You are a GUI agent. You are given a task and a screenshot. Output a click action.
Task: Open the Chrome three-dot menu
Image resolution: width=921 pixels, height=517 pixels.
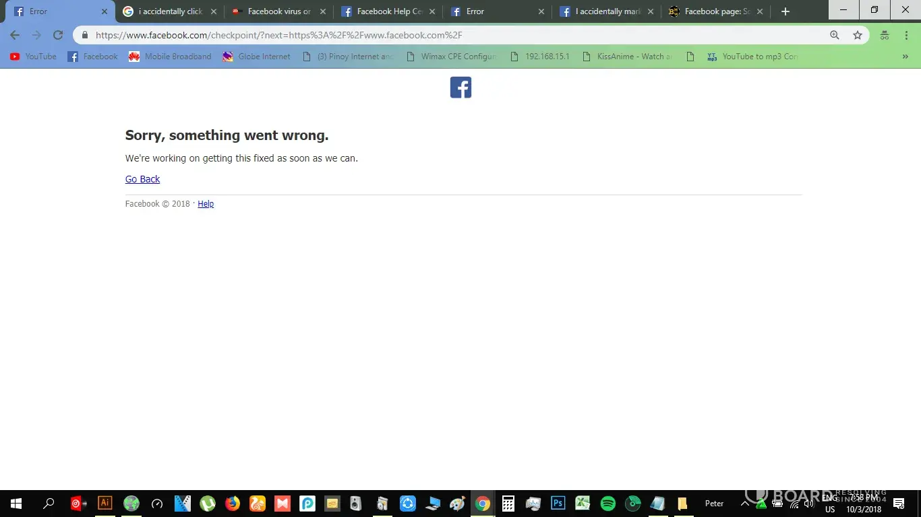point(905,36)
